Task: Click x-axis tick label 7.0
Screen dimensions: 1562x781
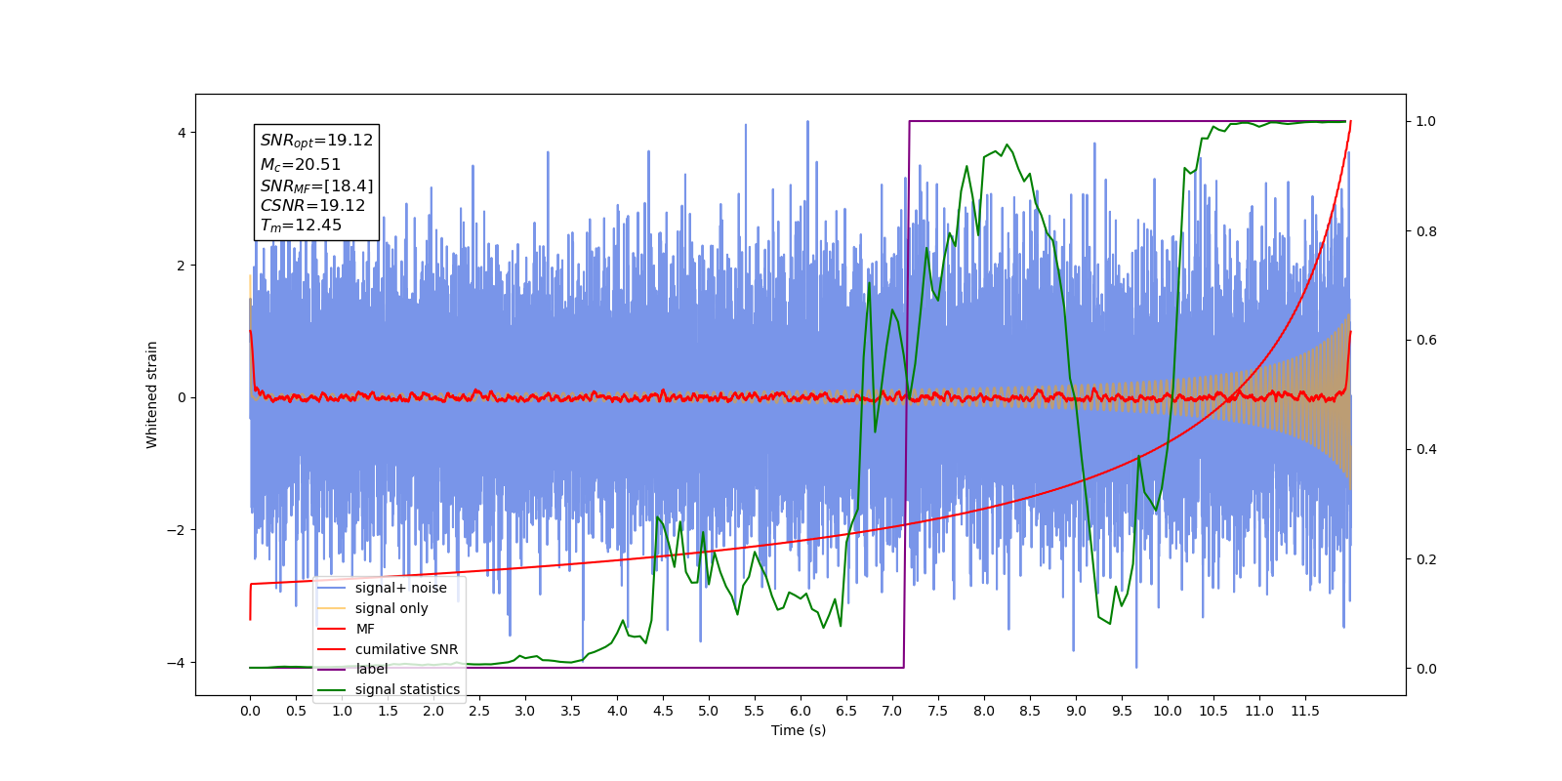Action: 892,711
